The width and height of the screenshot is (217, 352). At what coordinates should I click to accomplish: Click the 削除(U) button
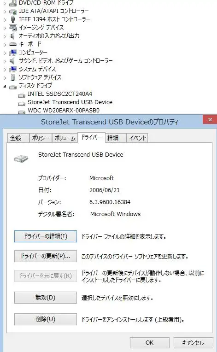click(x=46, y=319)
